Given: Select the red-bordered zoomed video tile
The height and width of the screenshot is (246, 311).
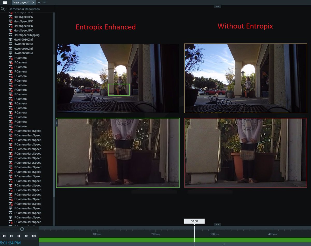Looking at the screenshot, I should point(246,153).
